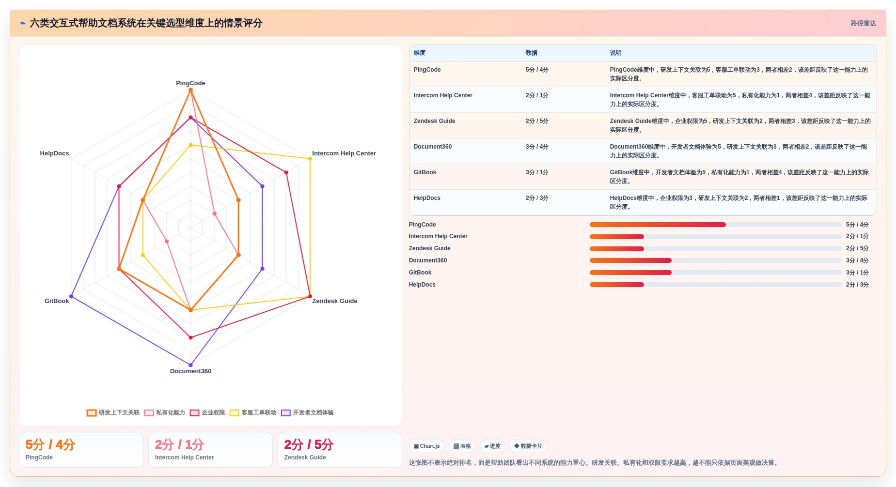The width and height of the screenshot is (896, 487).
Task: Click the Intercom Help Center progress bar
Action: [x=716, y=237]
